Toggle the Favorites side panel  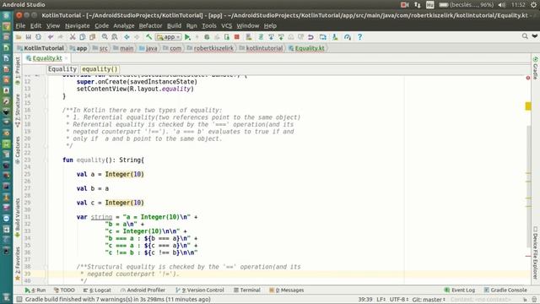[x=18, y=263]
